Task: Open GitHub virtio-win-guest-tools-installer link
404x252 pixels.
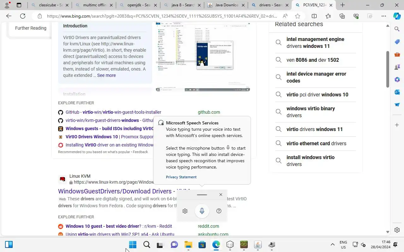Action: (113, 112)
